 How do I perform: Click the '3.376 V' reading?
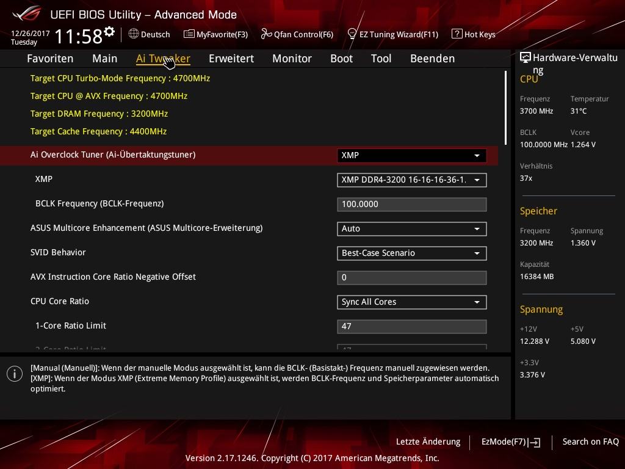[532, 375]
